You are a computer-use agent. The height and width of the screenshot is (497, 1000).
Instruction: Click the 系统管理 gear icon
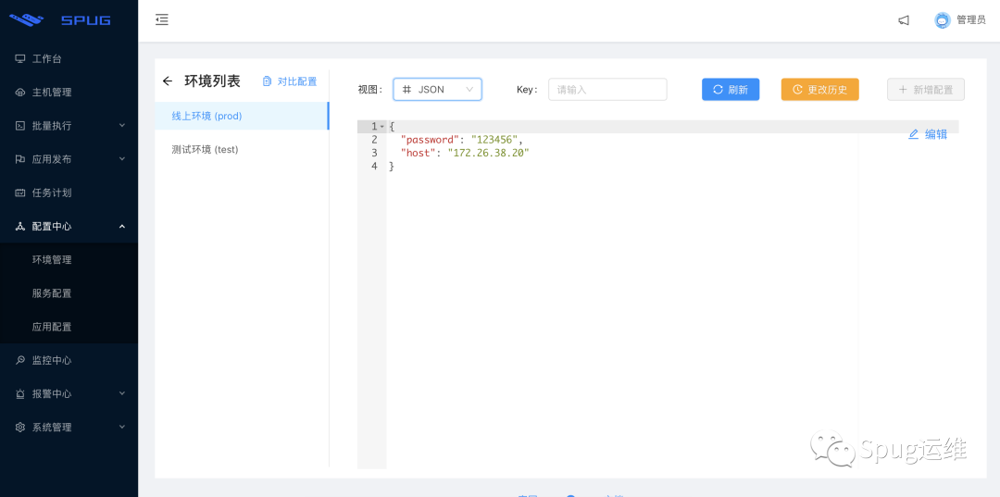click(x=20, y=428)
